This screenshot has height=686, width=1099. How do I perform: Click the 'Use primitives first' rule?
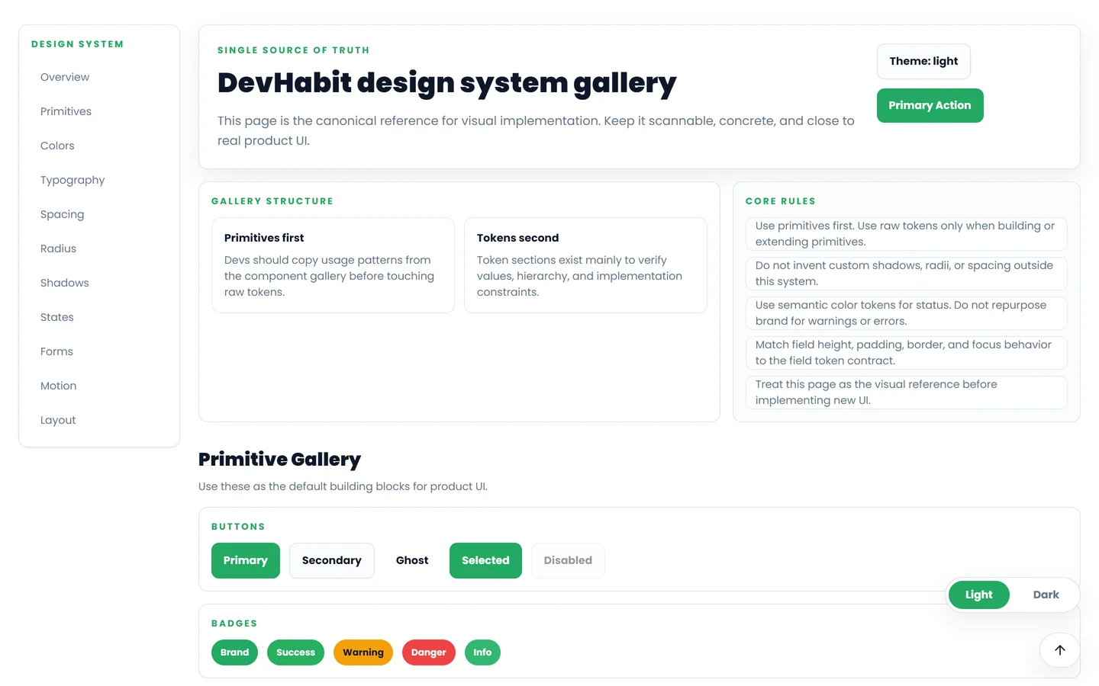[x=906, y=234]
